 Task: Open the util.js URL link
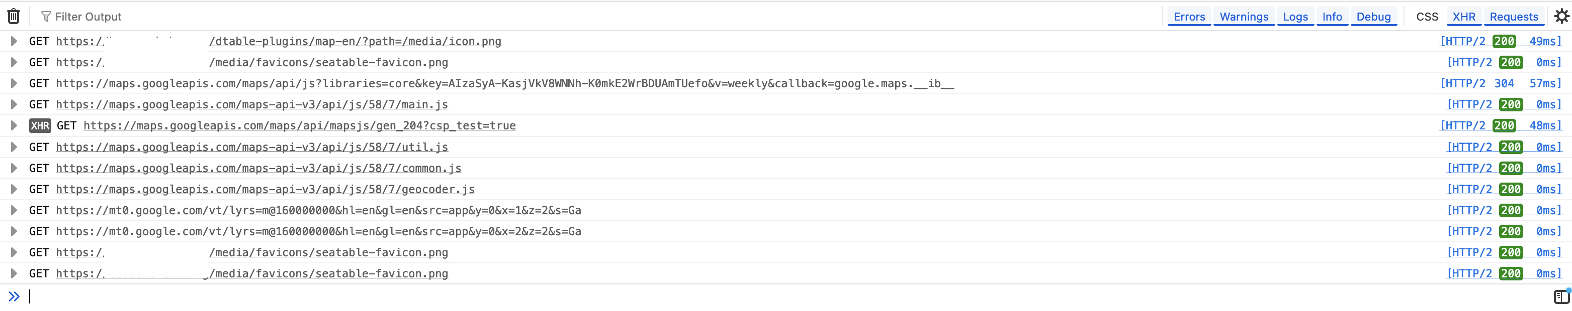pyautogui.click(x=252, y=147)
